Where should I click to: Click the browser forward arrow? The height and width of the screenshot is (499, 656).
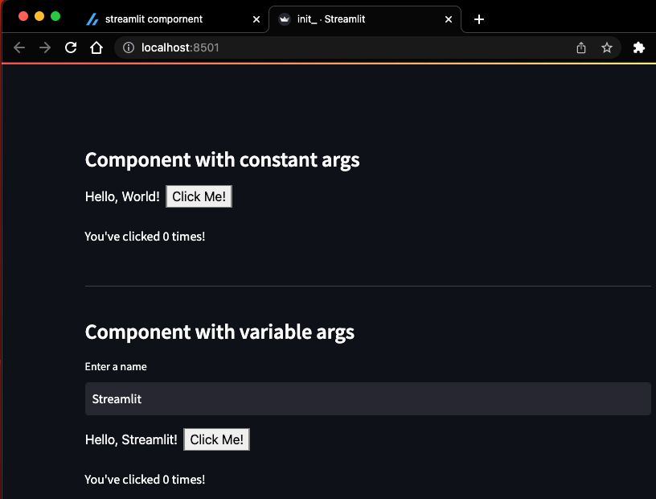click(x=45, y=47)
